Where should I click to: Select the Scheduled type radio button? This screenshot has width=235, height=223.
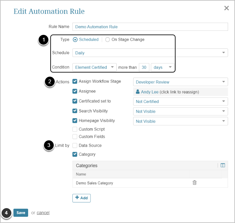click(x=75, y=40)
